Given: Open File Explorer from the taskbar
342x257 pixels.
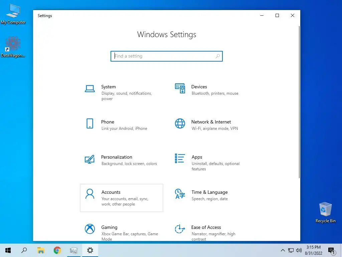Looking at the screenshot, I should point(41,250).
